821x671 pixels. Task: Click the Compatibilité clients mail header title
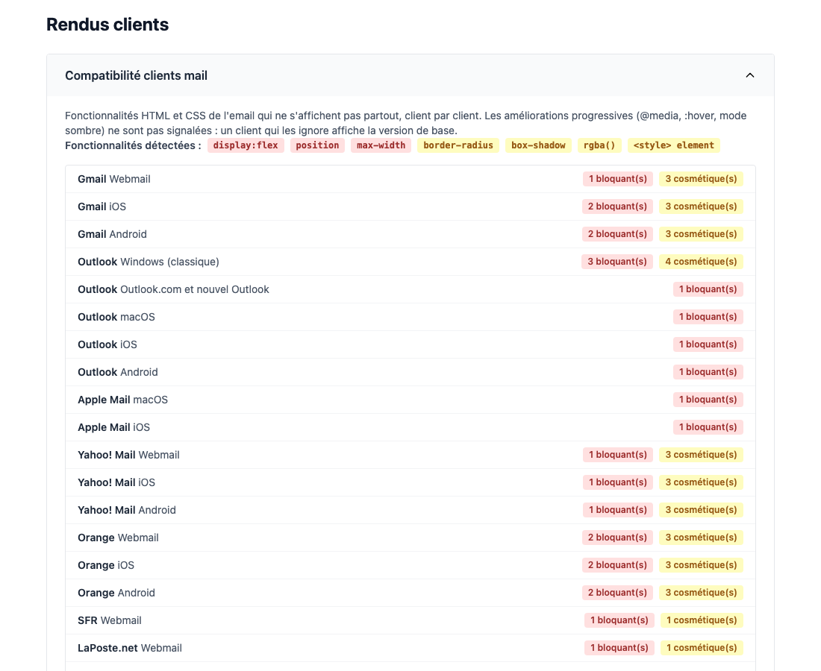[x=136, y=75]
